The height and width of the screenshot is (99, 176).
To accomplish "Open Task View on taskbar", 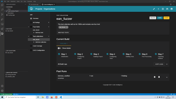I will tap(38, 97).
